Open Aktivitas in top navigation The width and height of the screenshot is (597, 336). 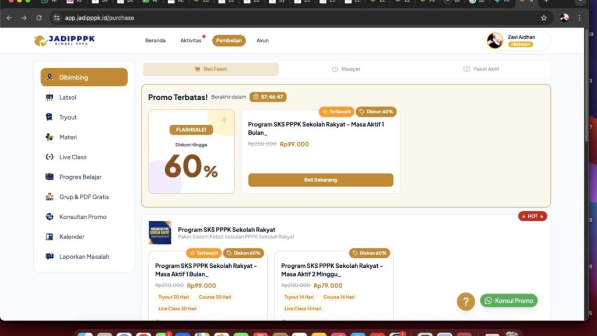tap(191, 40)
